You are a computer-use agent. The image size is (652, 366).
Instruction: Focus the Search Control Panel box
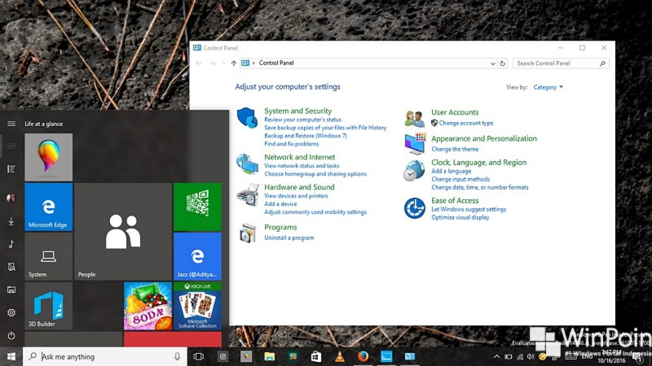coord(561,64)
